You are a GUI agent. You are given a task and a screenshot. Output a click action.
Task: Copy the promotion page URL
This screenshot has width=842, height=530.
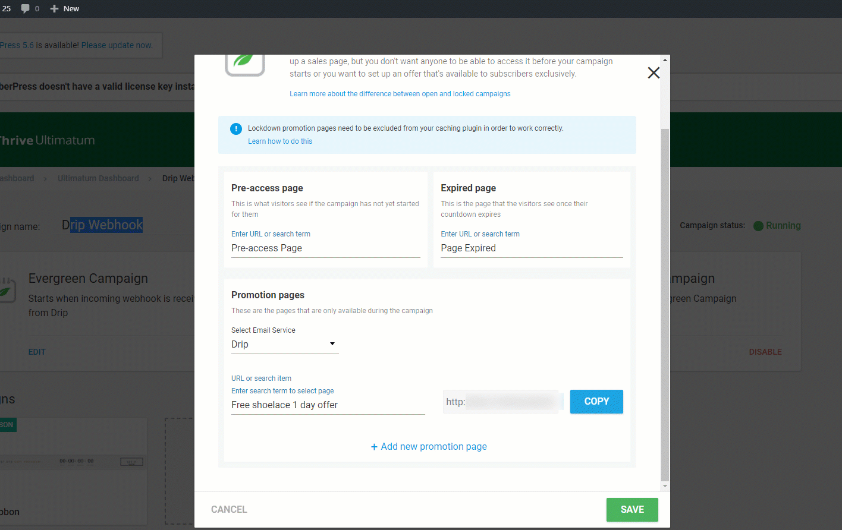coord(596,402)
